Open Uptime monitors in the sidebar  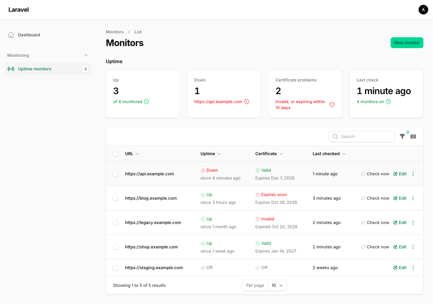point(48,69)
